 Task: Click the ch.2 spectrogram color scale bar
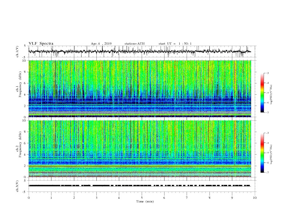262,153
